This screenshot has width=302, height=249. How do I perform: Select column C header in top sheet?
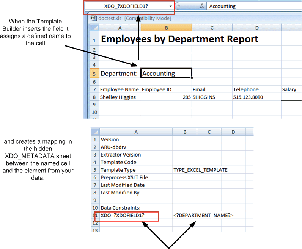(212, 28)
